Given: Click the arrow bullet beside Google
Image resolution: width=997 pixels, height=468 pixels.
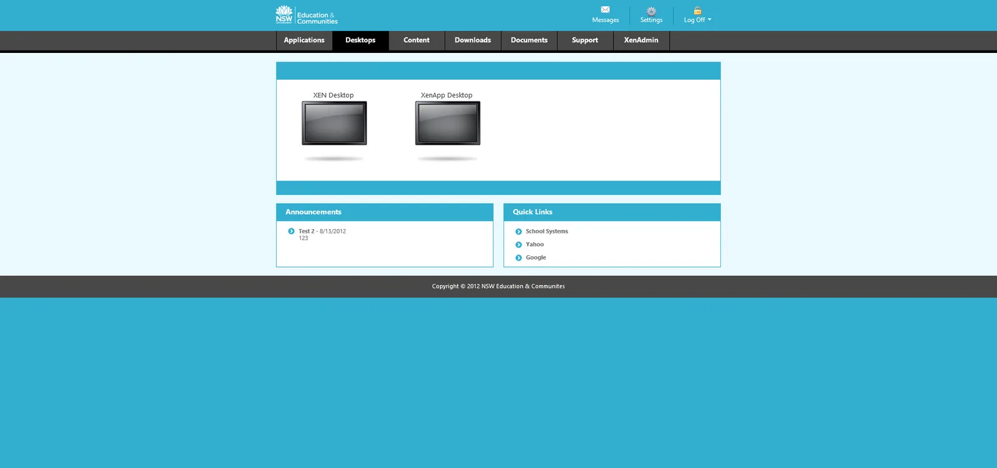Looking at the screenshot, I should coord(518,258).
